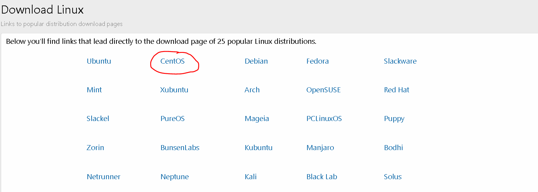This screenshot has width=538, height=192.
Task: Open the CentOS download link
Action: click(x=173, y=61)
